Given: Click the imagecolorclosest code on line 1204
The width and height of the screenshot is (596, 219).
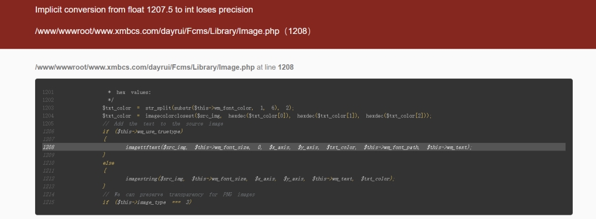Looking at the screenshot, I should pyautogui.click(x=267, y=116).
